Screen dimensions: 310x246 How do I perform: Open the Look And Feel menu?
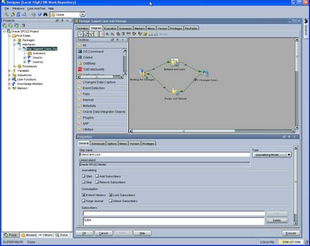(x=36, y=9)
